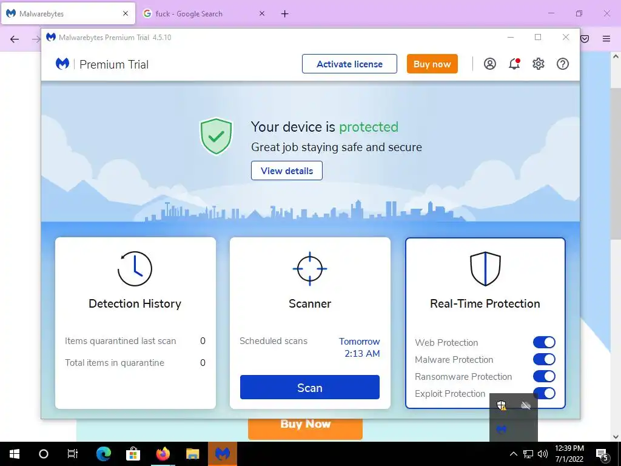Open Malwarebytes settings gear
The width and height of the screenshot is (621, 466).
tap(539, 64)
